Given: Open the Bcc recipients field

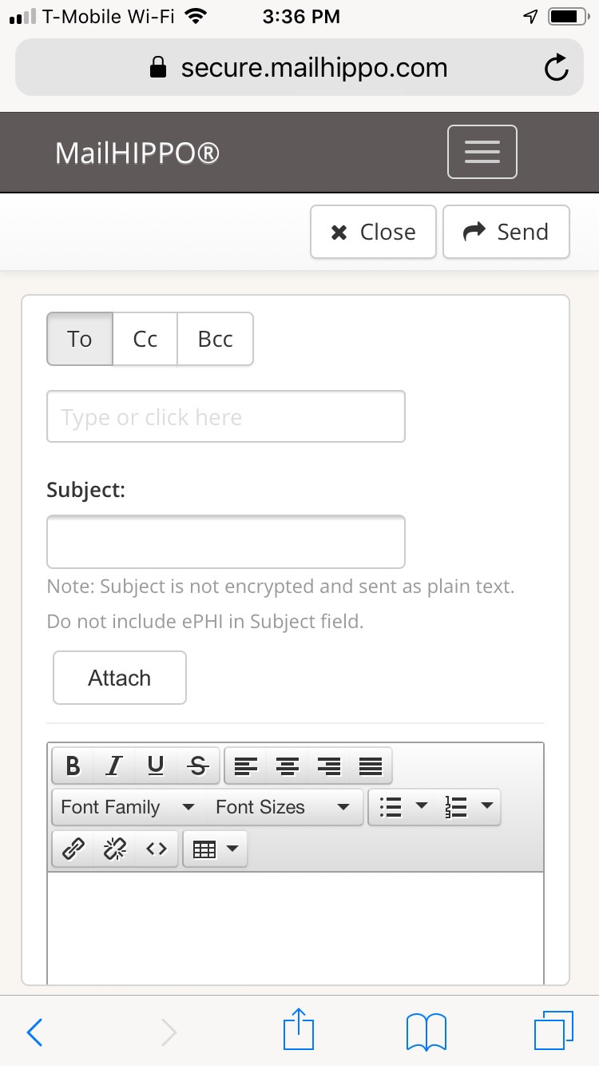Looking at the screenshot, I should [214, 339].
